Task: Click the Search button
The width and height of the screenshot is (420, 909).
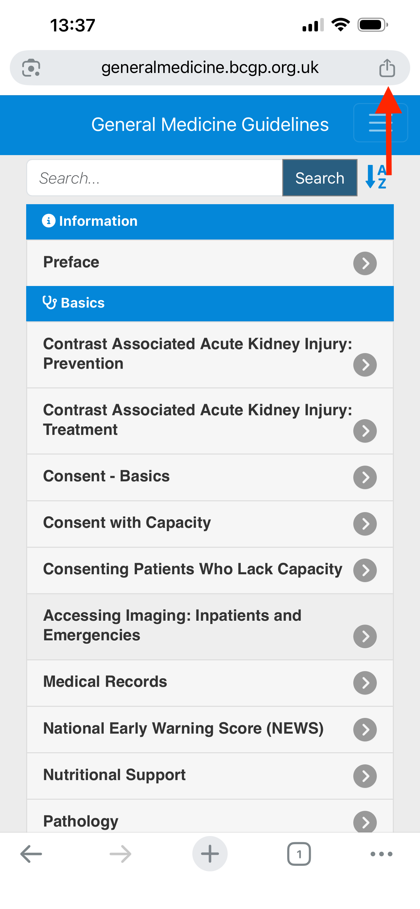Action: click(x=320, y=178)
